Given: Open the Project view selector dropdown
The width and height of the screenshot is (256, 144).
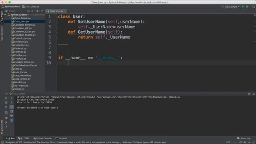Looking at the screenshot, I should pyautogui.click(x=14, y=11).
